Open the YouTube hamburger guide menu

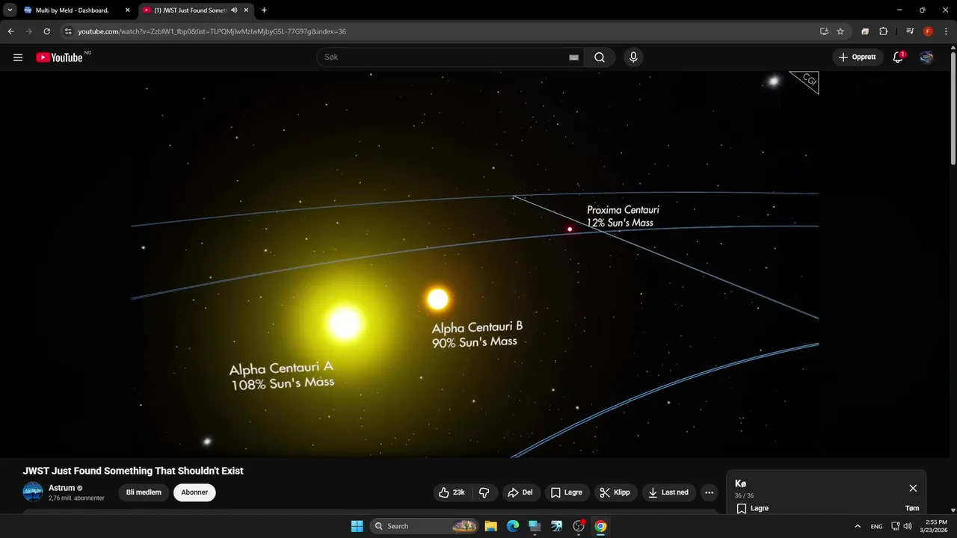coord(18,58)
